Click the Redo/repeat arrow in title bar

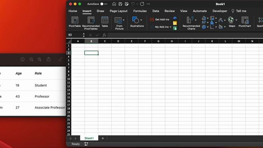142,4
